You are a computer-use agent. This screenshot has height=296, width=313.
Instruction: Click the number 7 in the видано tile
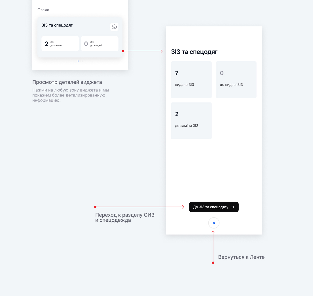(177, 73)
